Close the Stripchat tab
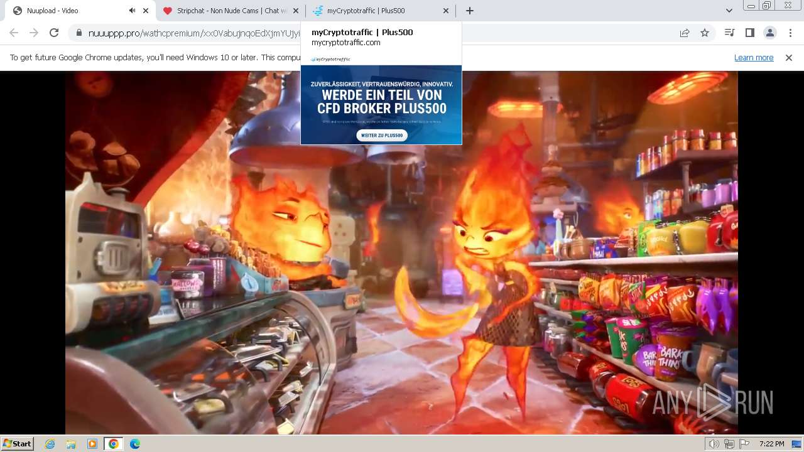 [296, 11]
